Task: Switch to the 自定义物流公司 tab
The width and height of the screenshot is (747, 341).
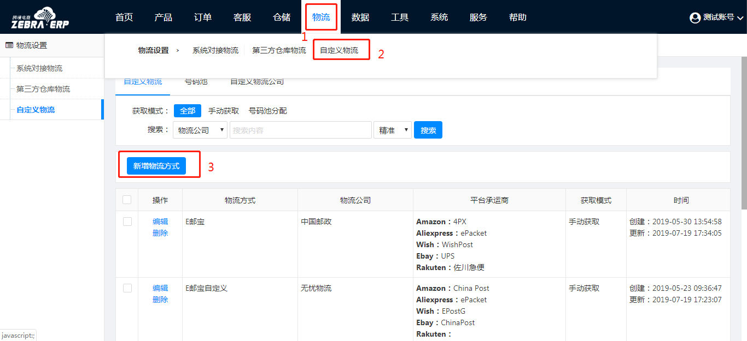Action: coord(256,82)
